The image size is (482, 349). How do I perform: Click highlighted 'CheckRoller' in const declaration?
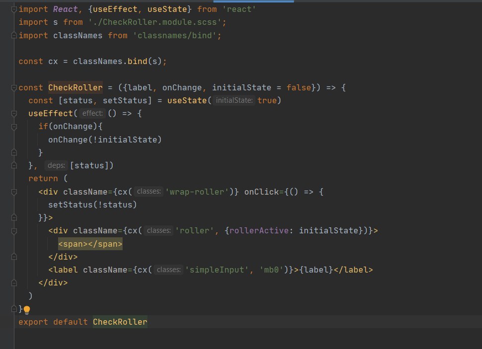click(x=75, y=88)
